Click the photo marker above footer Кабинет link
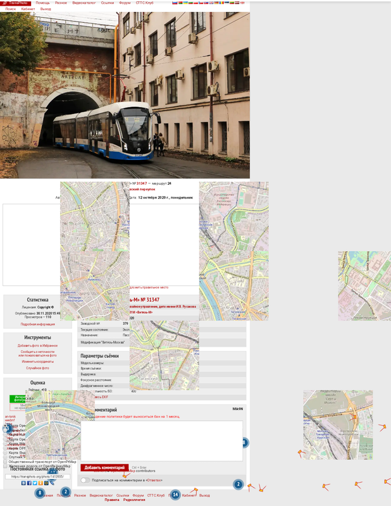Image resolution: width=391 pixels, height=506 pixels. [x=195, y=491]
